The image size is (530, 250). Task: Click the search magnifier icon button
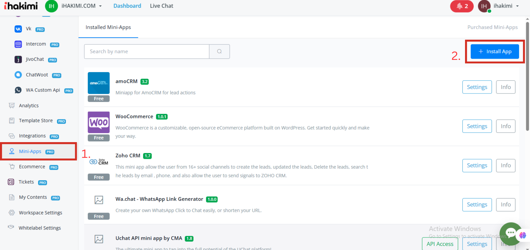219,52
